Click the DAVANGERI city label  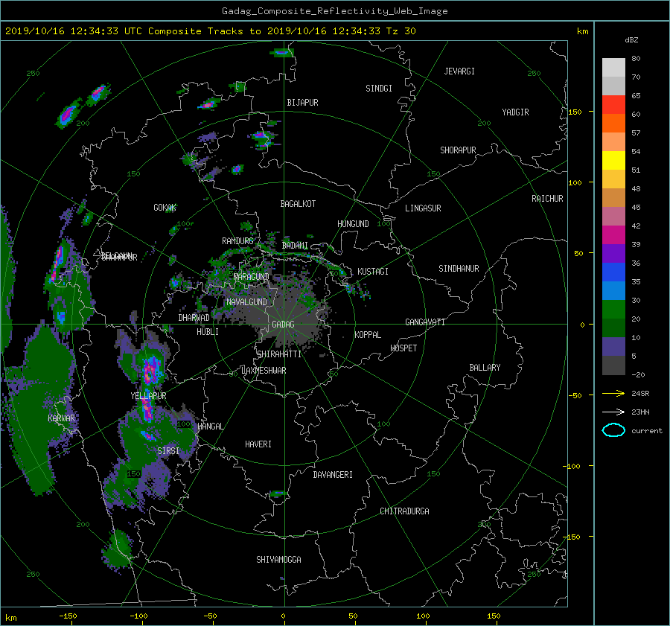pos(333,475)
